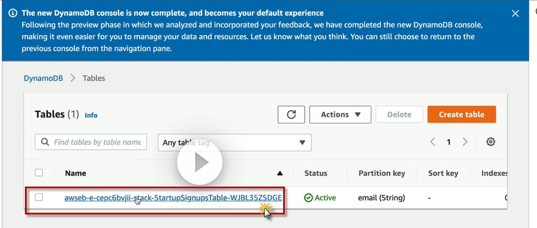This screenshot has height=228, width=537.
Task: Click the Name column header text
Action: coord(75,173)
